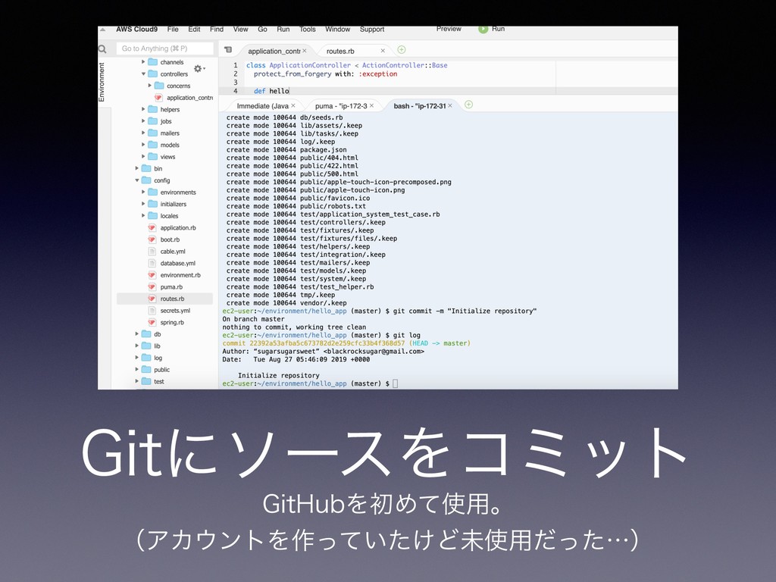Screen dimensions: 776x582
Task: Switch to the Immediate (Java) tab
Action: [x=262, y=106]
